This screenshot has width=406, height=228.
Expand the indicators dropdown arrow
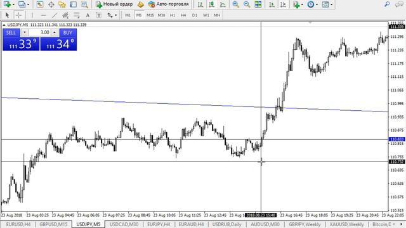(302, 4)
